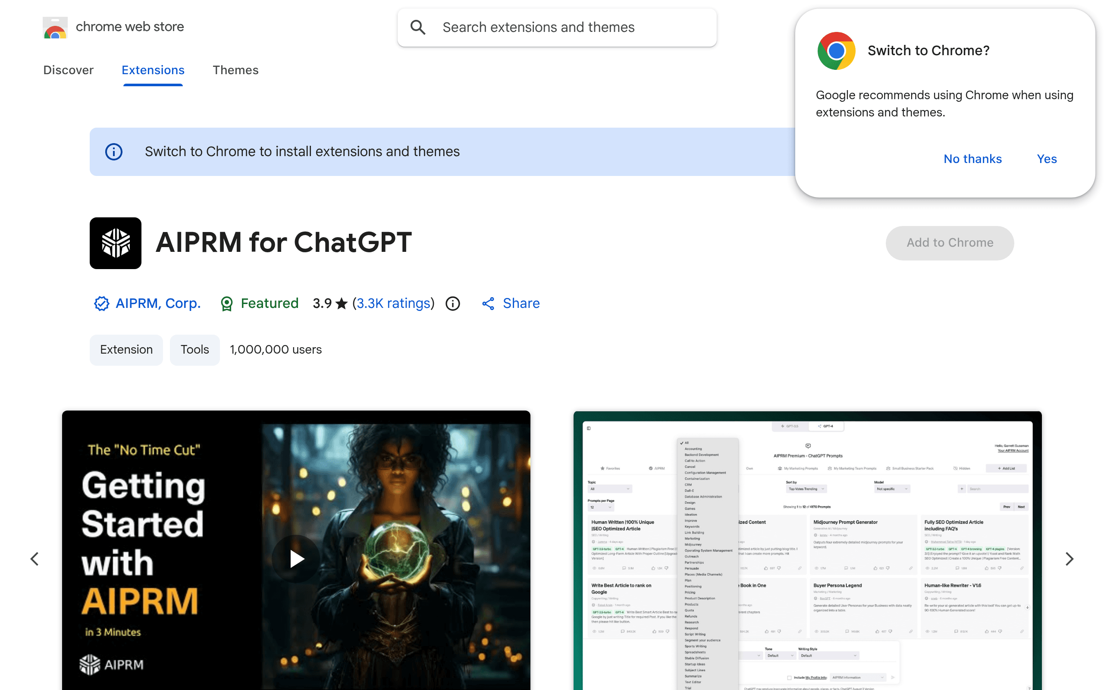Go to previous screenshot arrow

pos(34,558)
